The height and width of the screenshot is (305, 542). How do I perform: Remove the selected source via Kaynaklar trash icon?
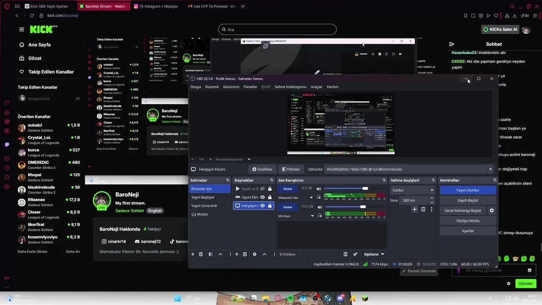click(x=245, y=254)
